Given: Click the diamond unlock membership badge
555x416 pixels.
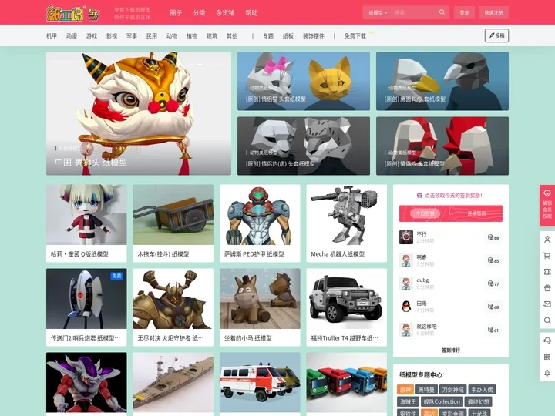Looking at the screenshot, I should (547, 206).
